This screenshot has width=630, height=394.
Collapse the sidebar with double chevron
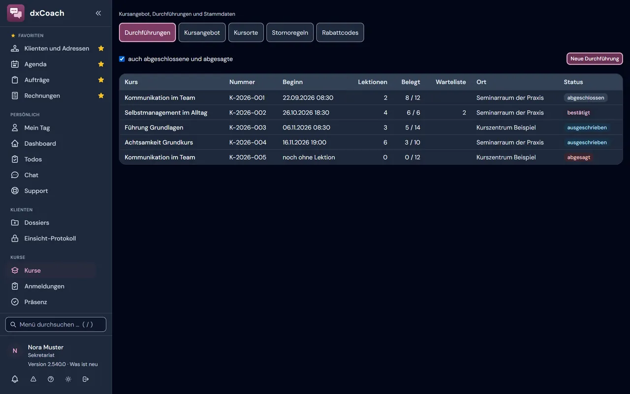point(98,13)
